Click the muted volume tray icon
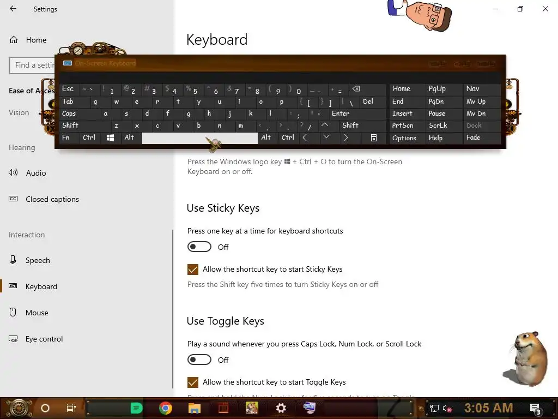This screenshot has height=419, width=558. point(447,408)
